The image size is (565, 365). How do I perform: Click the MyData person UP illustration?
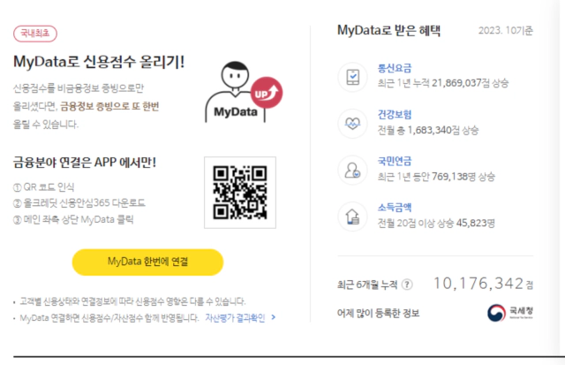coord(244,92)
